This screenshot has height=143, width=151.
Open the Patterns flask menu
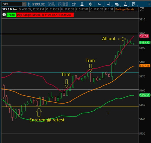125,4
